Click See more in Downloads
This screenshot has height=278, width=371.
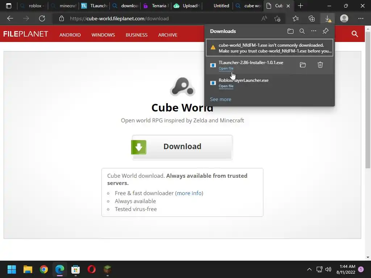[x=221, y=99]
